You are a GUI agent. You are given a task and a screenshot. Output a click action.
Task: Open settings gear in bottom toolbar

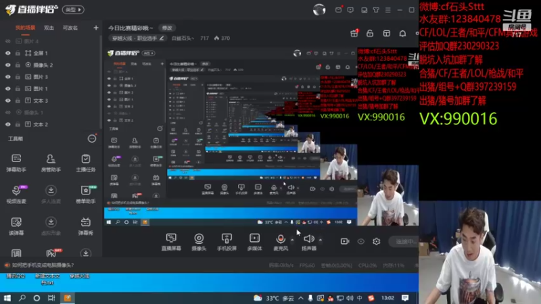377,241
